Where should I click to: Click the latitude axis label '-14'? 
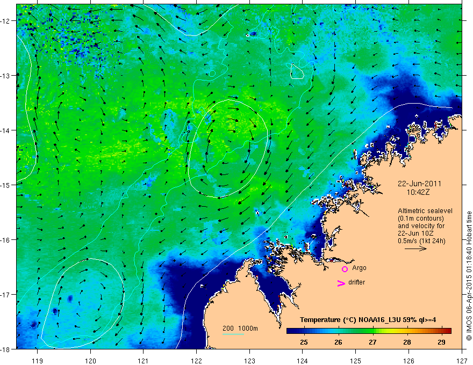point(5,130)
